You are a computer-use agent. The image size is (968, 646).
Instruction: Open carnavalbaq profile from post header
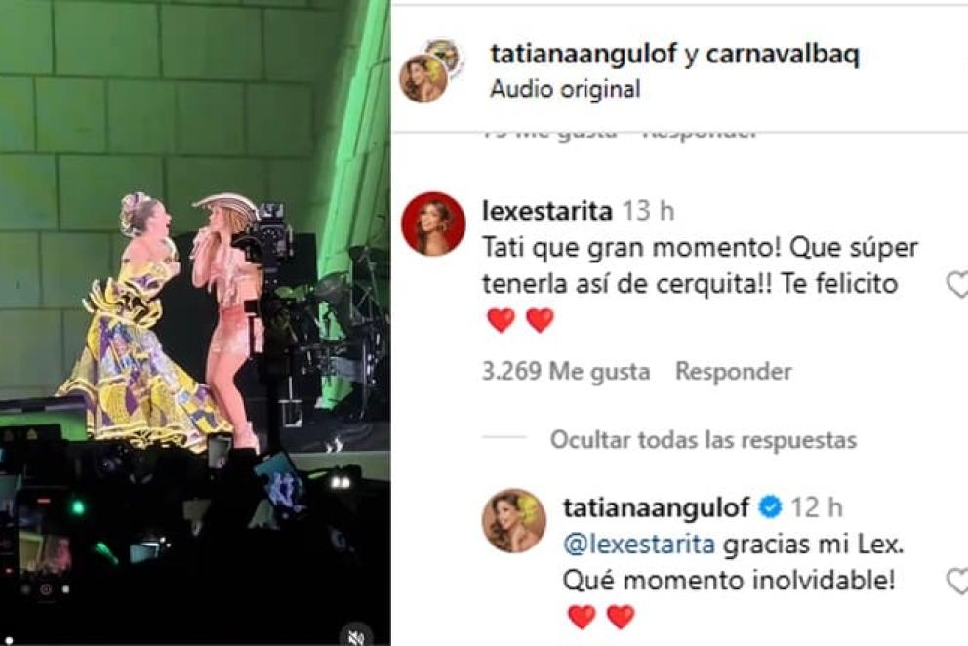point(783,55)
